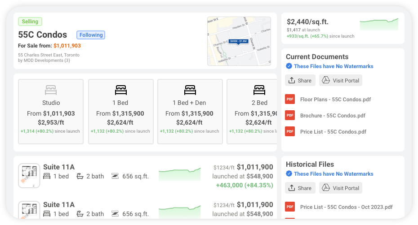Toggle the Following button for 55C Condos
418x225 pixels.
[x=91, y=35]
